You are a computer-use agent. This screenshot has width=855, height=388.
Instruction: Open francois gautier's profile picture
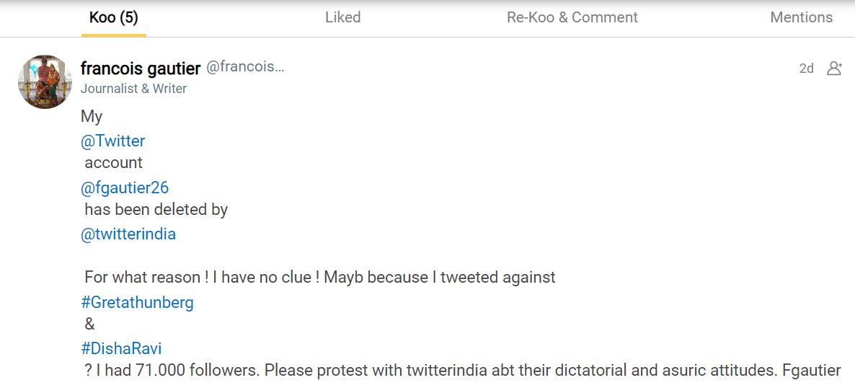coord(45,81)
